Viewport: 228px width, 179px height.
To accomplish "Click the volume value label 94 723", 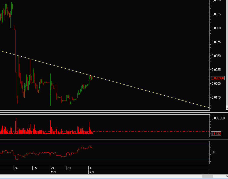I will [x=216, y=134].
